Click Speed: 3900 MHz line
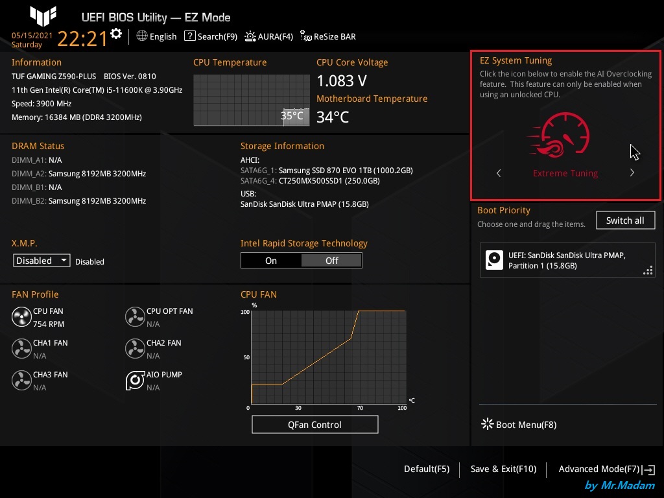The width and height of the screenshot is (664, 498). pyautogui.click(x=41, y=104)
